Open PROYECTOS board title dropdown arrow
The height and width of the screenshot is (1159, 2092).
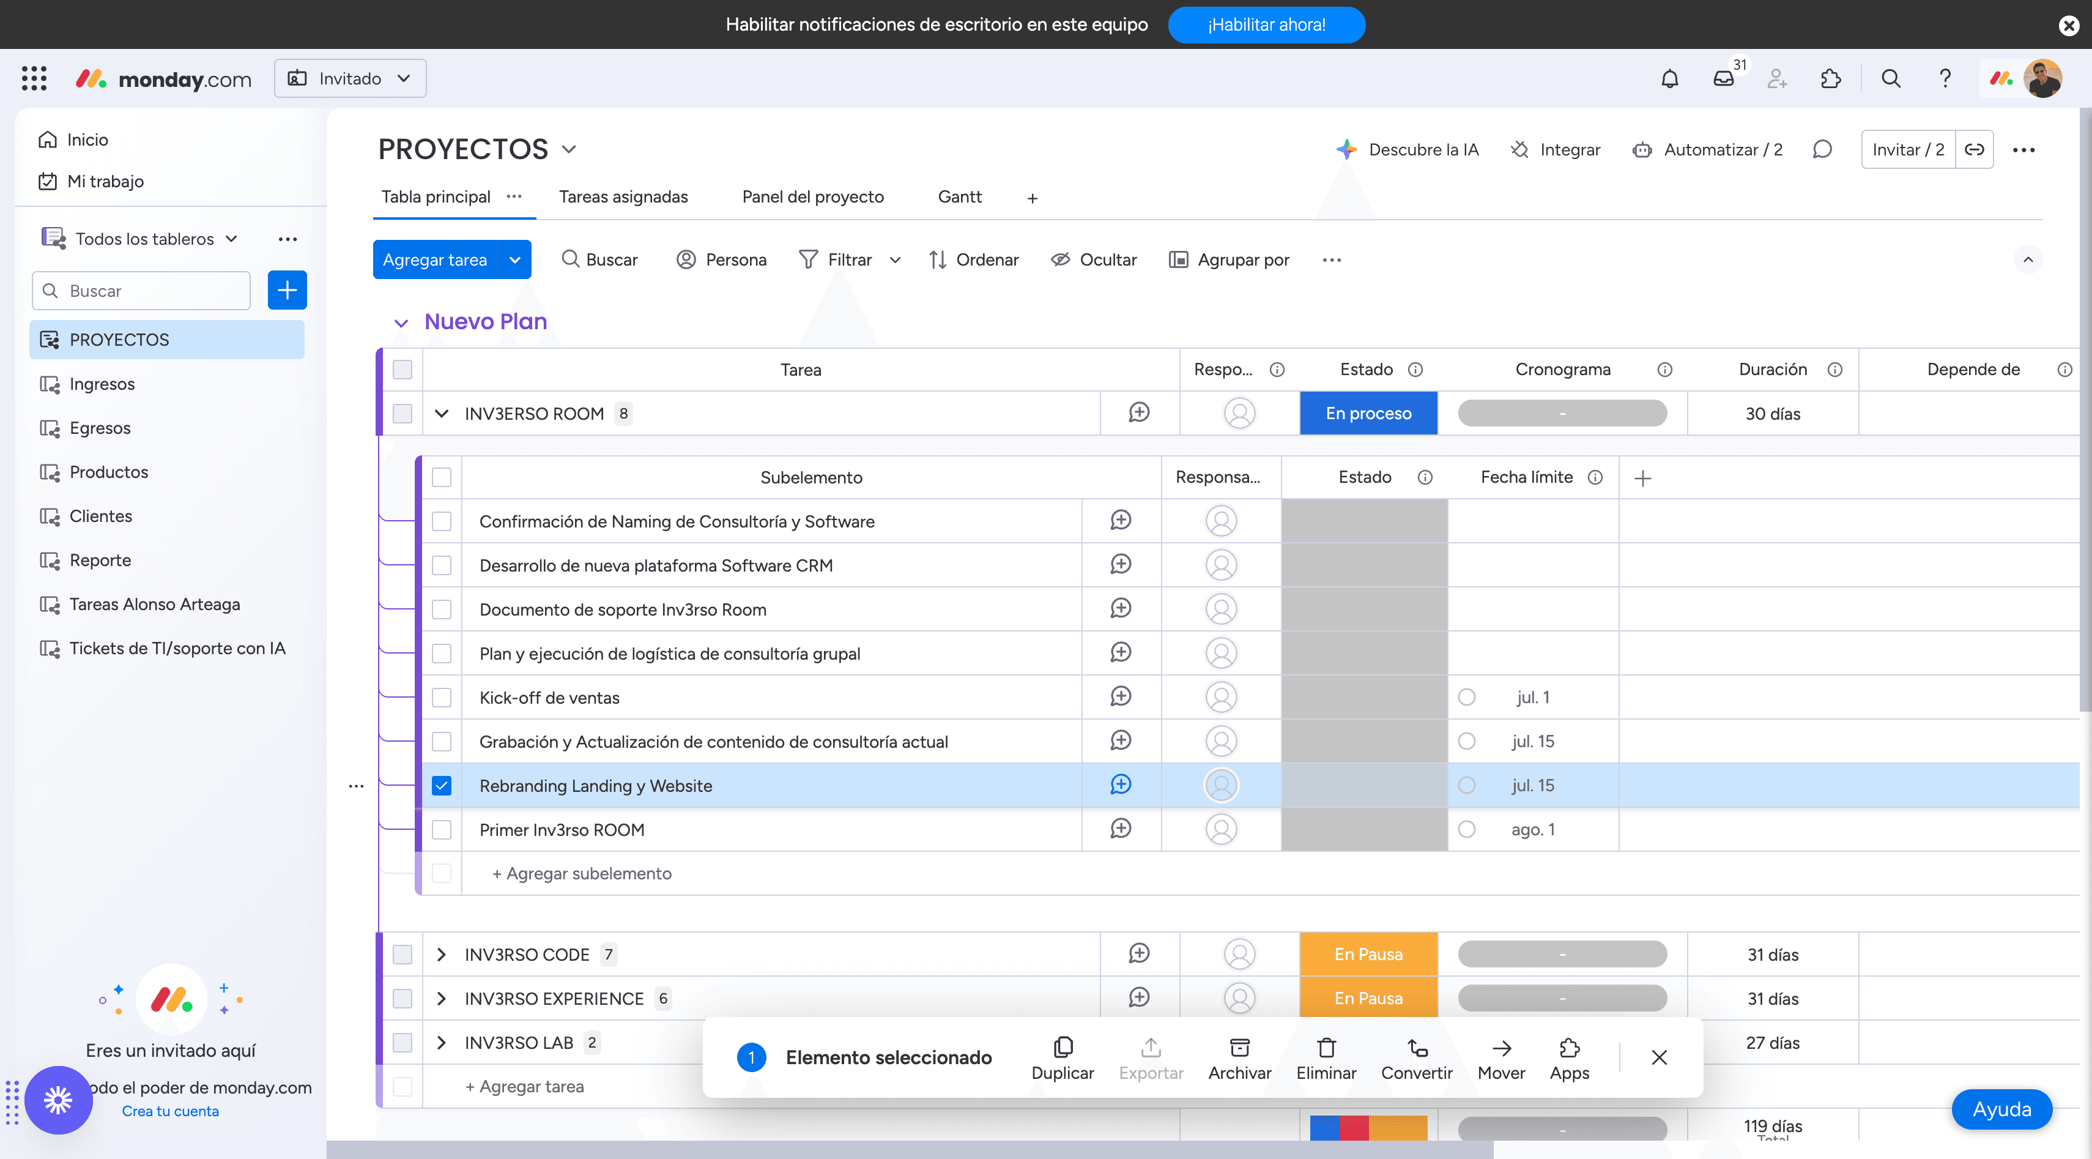tap(569, 149)
